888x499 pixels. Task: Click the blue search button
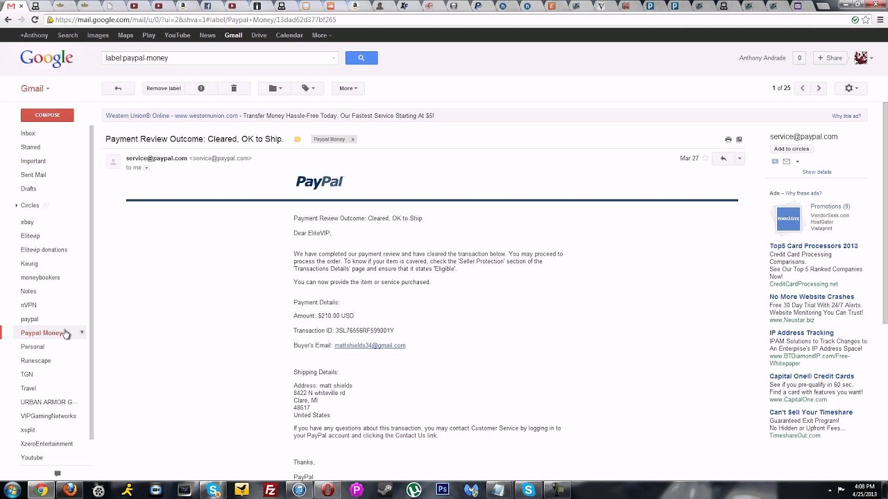[361, 58]
